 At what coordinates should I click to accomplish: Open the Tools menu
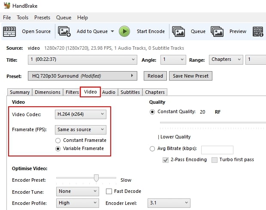pos(23,18)
